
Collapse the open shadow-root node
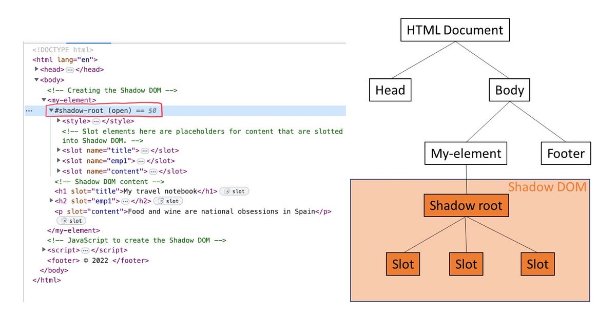[x=50, y=110]
